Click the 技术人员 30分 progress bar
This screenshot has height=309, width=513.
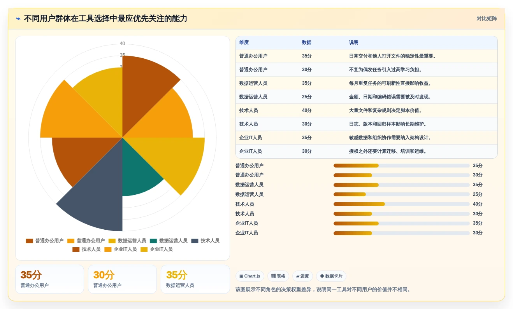(x=402, y=214)
